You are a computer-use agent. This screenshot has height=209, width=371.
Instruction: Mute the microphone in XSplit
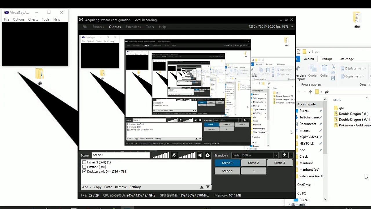(174, 156)
